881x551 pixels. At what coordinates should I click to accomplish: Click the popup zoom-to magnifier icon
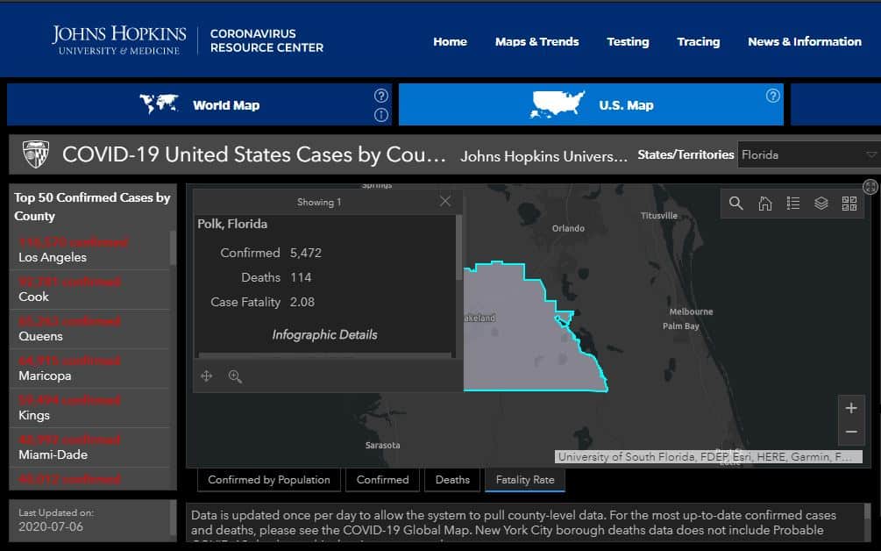[235, 376]
